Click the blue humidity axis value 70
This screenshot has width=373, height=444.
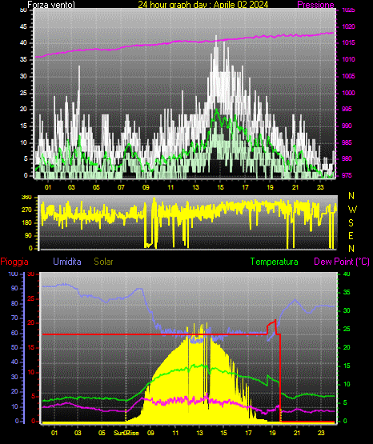pos(14,318)
